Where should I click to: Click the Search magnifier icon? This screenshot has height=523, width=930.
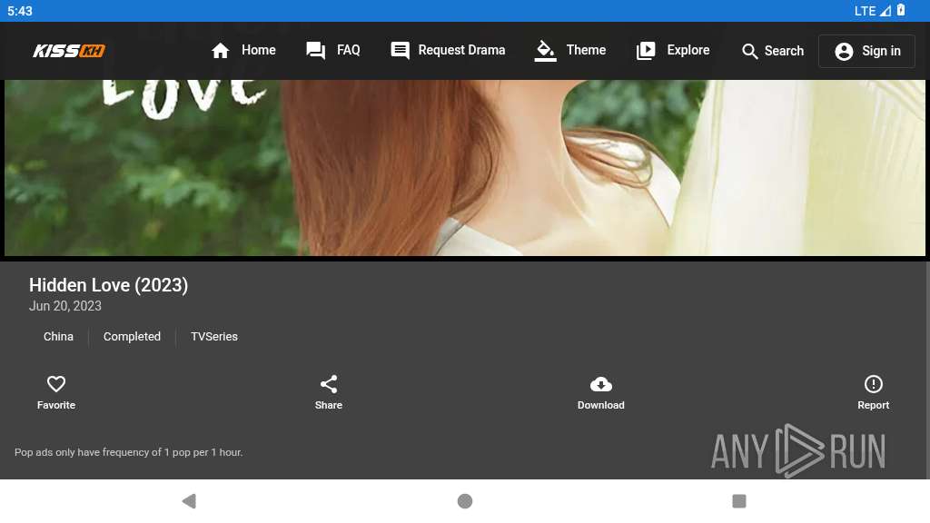[749, 52]
